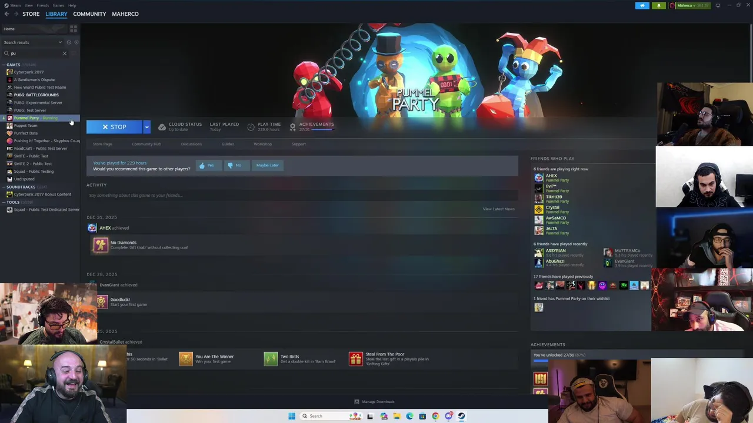Click the No Diamonds achievement icon
The height and width of the screenshot is (423, 753).
tap(101, 244)
